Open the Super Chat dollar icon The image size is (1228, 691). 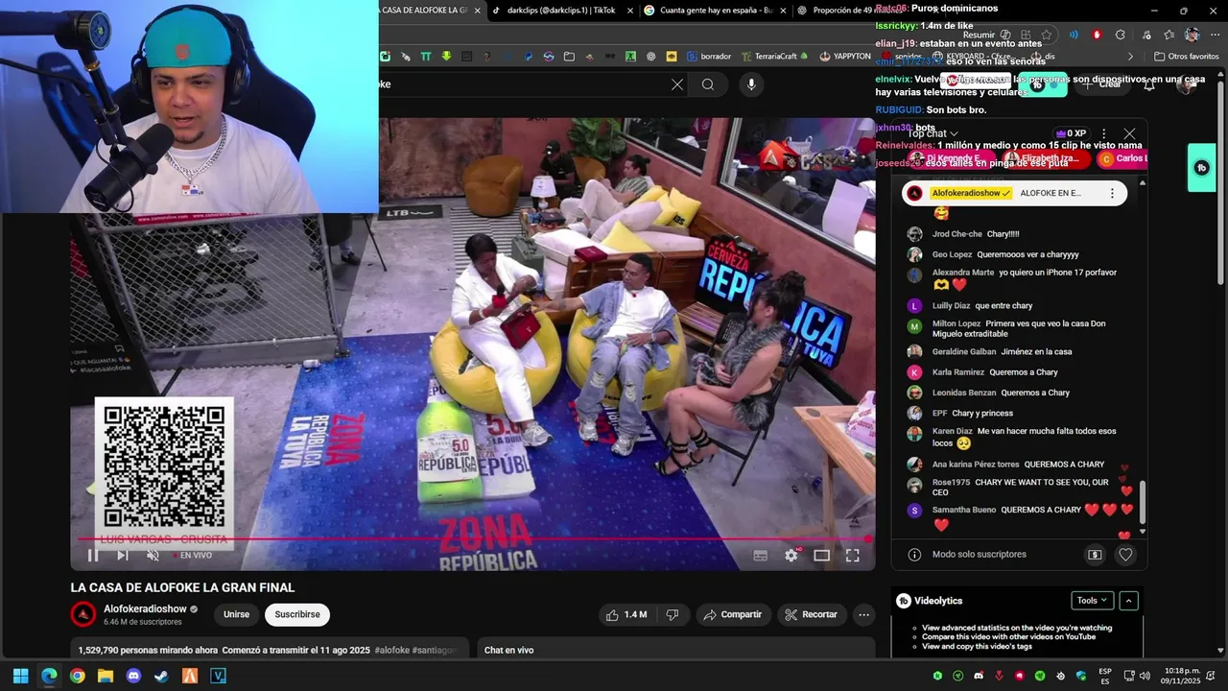pos(1095,555)
